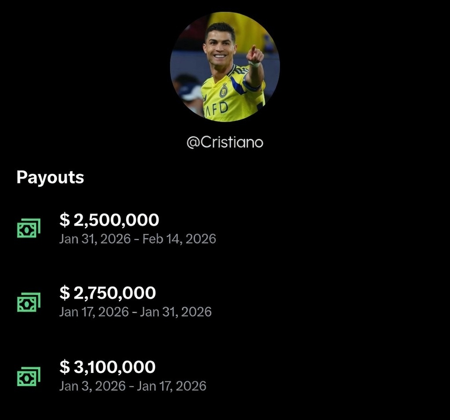
Task: Tap the @Cristiano username handle
Action: (225, 143)
